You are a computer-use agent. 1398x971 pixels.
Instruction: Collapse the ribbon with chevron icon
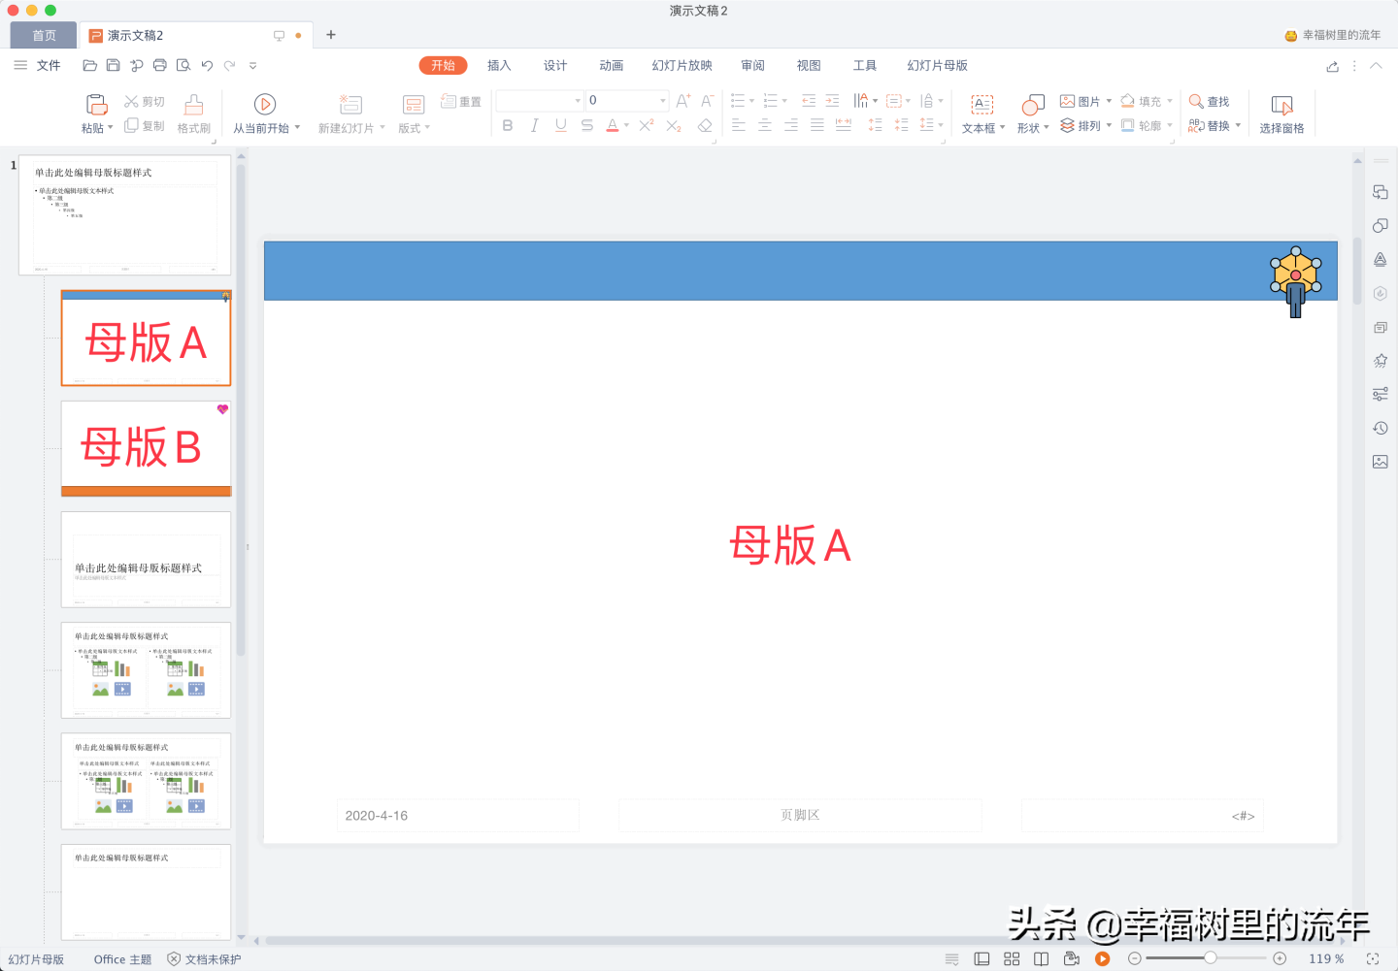click(x=1376, y=66)
